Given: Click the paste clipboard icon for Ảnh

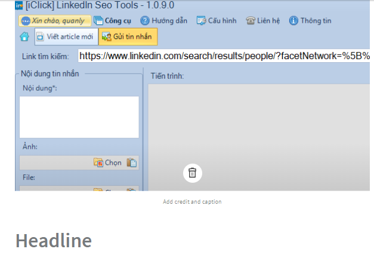Looking at the screenshot, I should coord(132,162).
